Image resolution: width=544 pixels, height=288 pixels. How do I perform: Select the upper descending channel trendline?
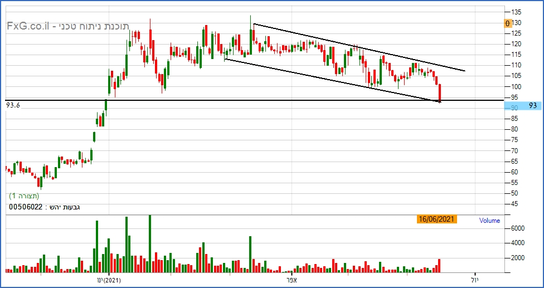359,47
